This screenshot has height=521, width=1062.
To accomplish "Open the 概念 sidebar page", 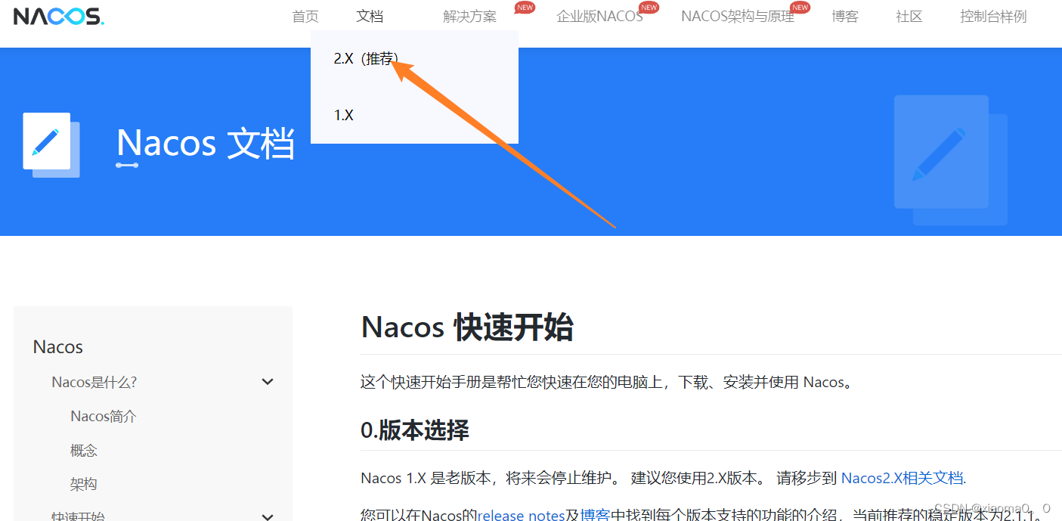I will point(84,450).
